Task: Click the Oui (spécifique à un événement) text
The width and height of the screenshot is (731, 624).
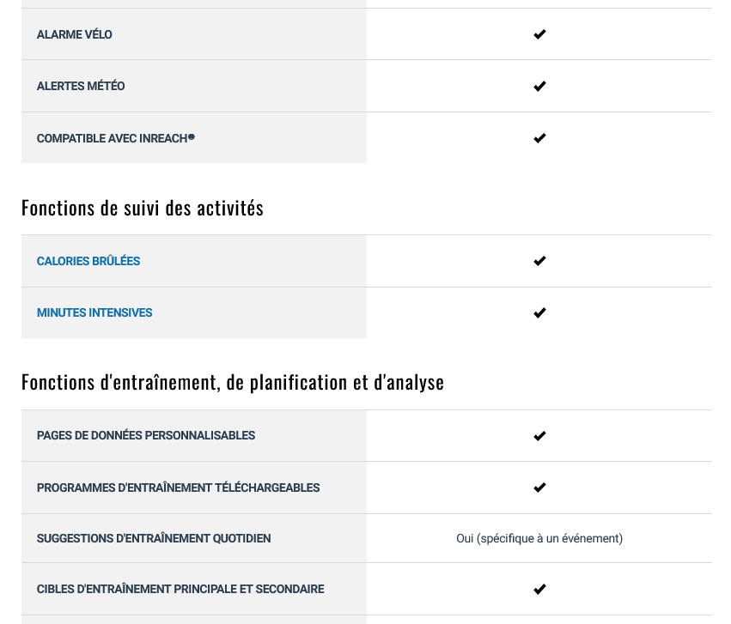Action: 539,539
